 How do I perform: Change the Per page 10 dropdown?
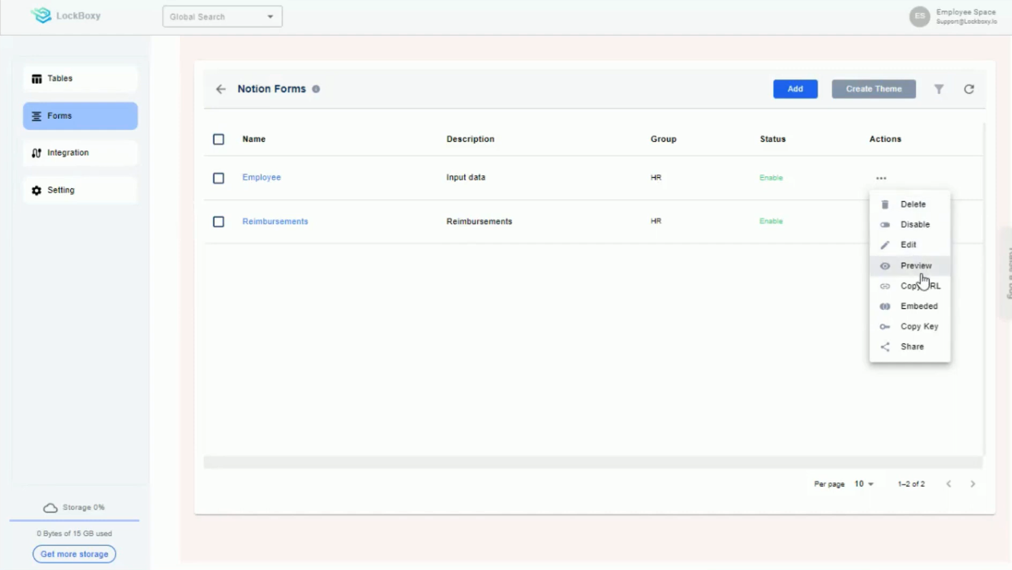(x=864, y=484)
